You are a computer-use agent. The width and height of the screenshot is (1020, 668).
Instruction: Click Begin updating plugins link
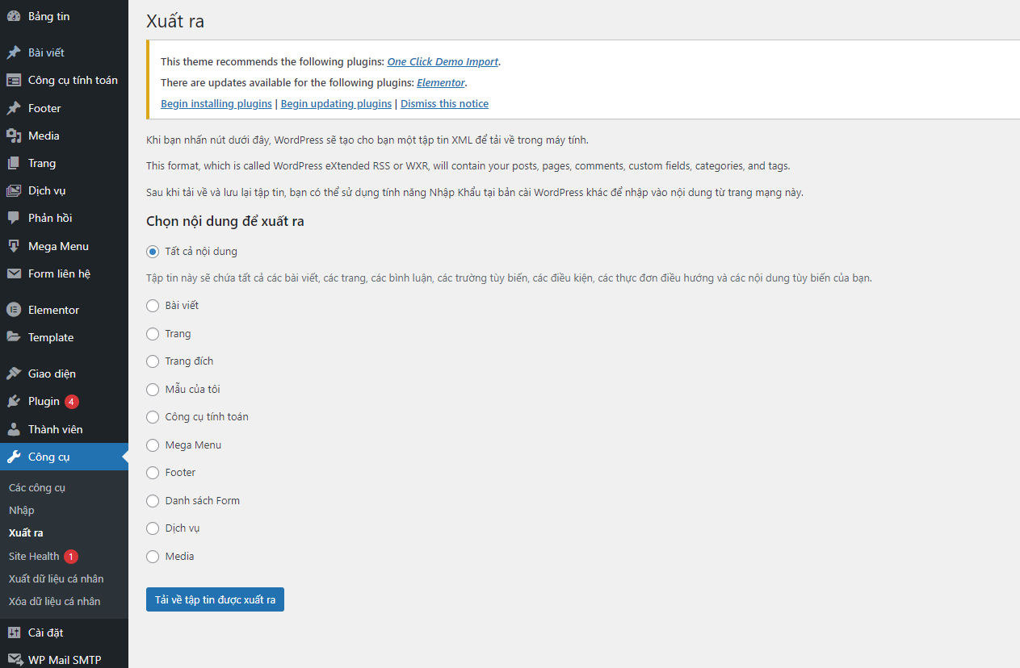coord(336,103)
